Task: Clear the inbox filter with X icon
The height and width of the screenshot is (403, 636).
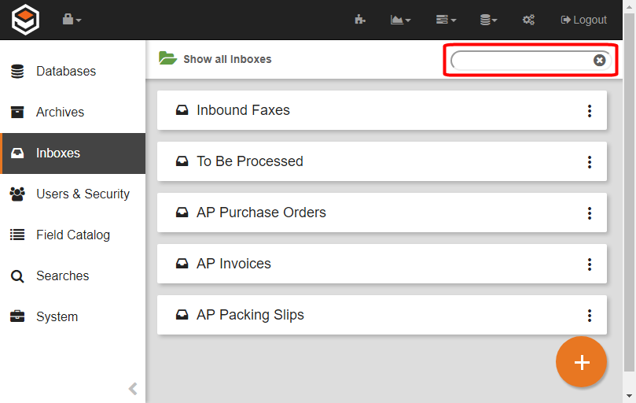Action: point(599,61)
